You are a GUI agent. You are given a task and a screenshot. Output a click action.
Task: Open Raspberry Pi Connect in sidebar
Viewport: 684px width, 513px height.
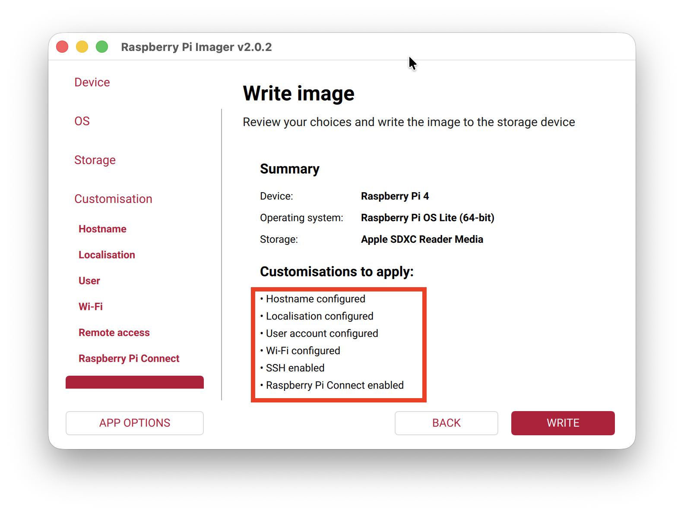click(129, 358)
